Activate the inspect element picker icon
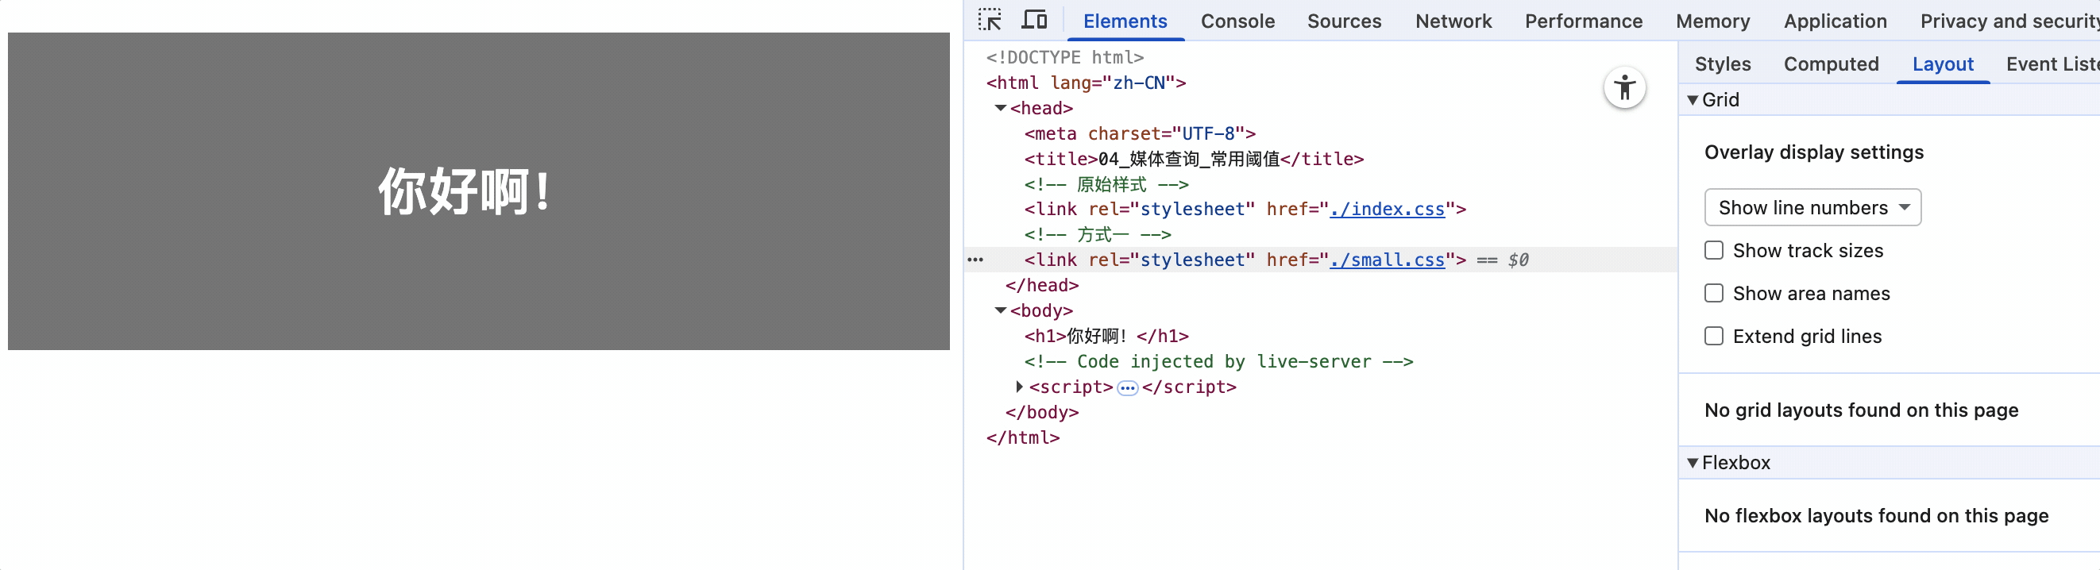 990,21
